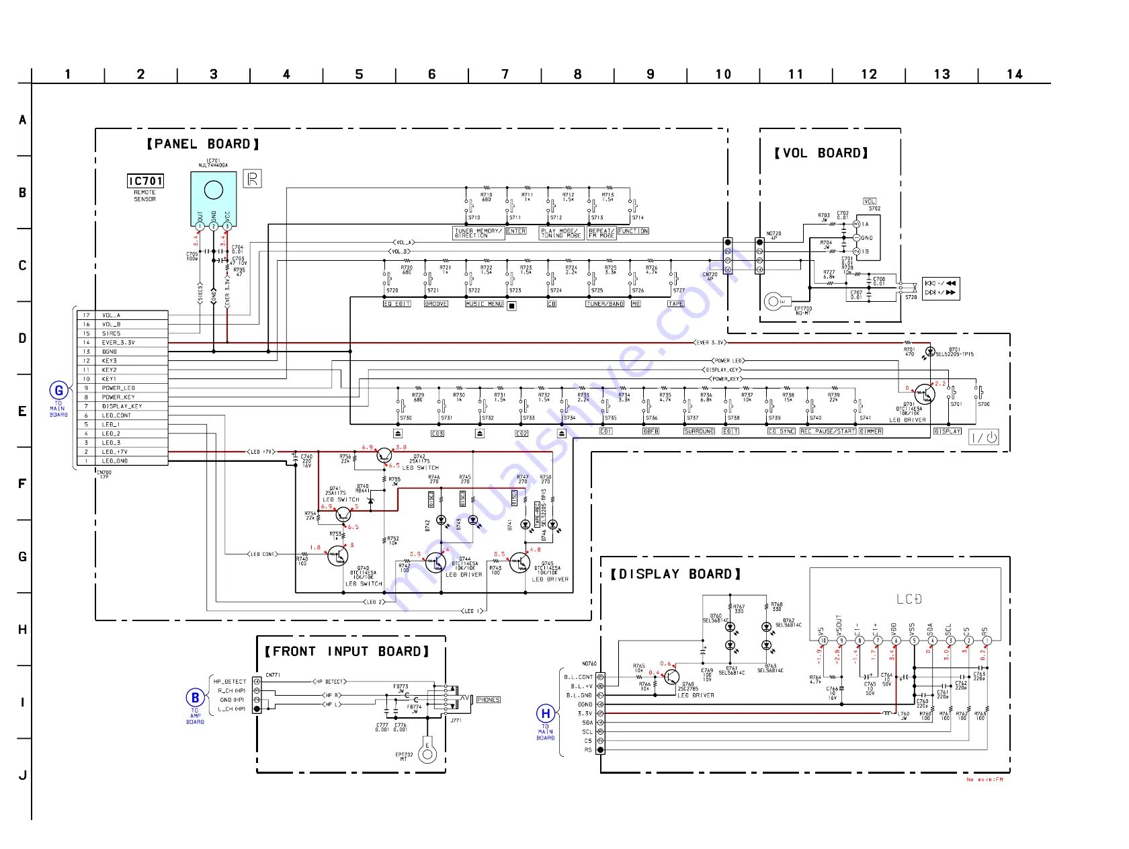
Task: Click pin 17 VOL_A in connector table
Action: click(x=122, y=315)
